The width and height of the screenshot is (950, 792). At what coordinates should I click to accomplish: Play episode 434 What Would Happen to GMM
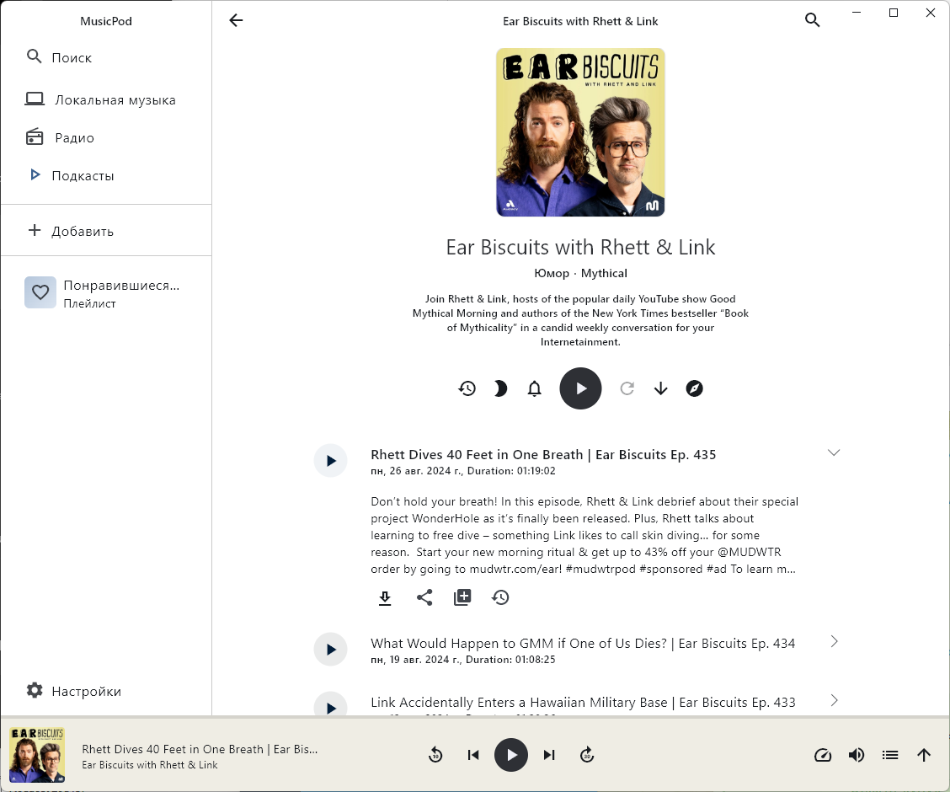330,650
